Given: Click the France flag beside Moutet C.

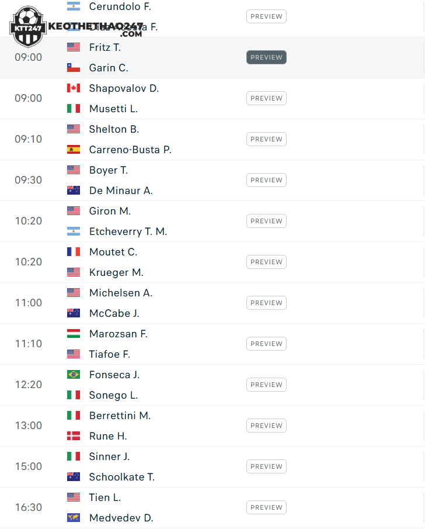Looking at the screenshot, I should (74, 252).
